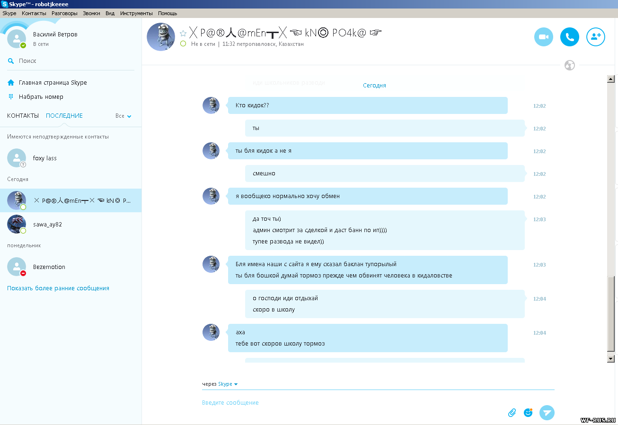Click the paperclip attach file icon
Viewport: 618px width, 425px height.
pos(512,413)
